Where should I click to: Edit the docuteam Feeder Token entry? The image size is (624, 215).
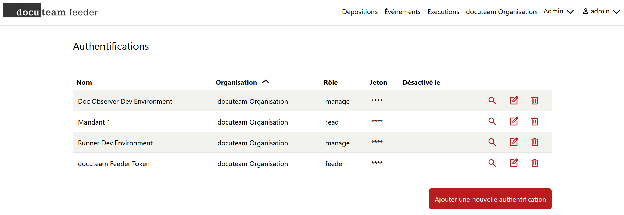[514, 163]
